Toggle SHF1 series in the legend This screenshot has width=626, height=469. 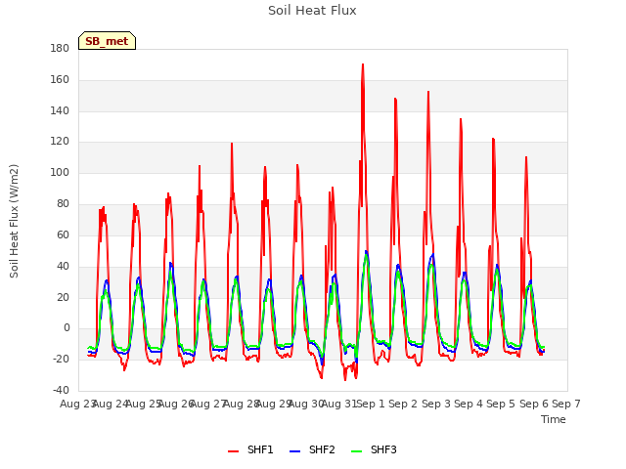click(x=250, y=449)
